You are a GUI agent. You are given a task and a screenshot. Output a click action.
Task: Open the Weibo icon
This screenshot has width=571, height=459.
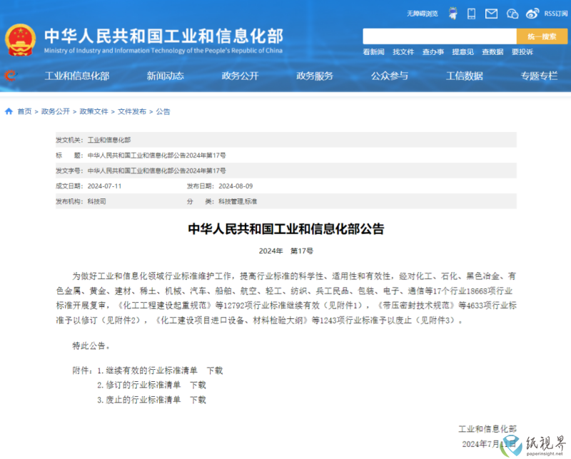pyautogui.click(x=532, y=14)
